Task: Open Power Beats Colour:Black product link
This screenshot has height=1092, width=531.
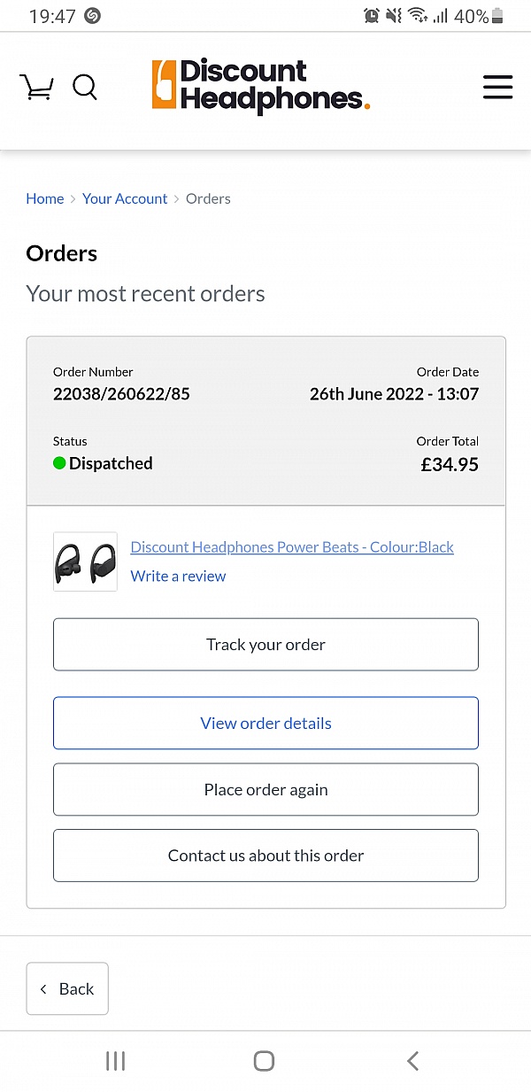Action: (292, 547)
